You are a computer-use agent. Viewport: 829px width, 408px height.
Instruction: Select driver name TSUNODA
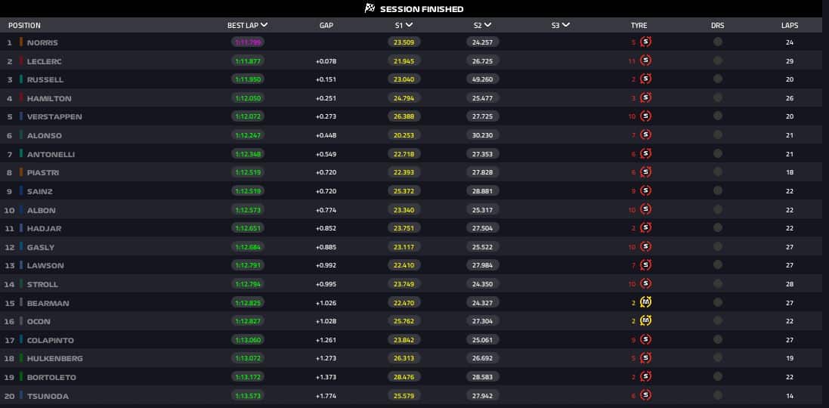point(48,396)
